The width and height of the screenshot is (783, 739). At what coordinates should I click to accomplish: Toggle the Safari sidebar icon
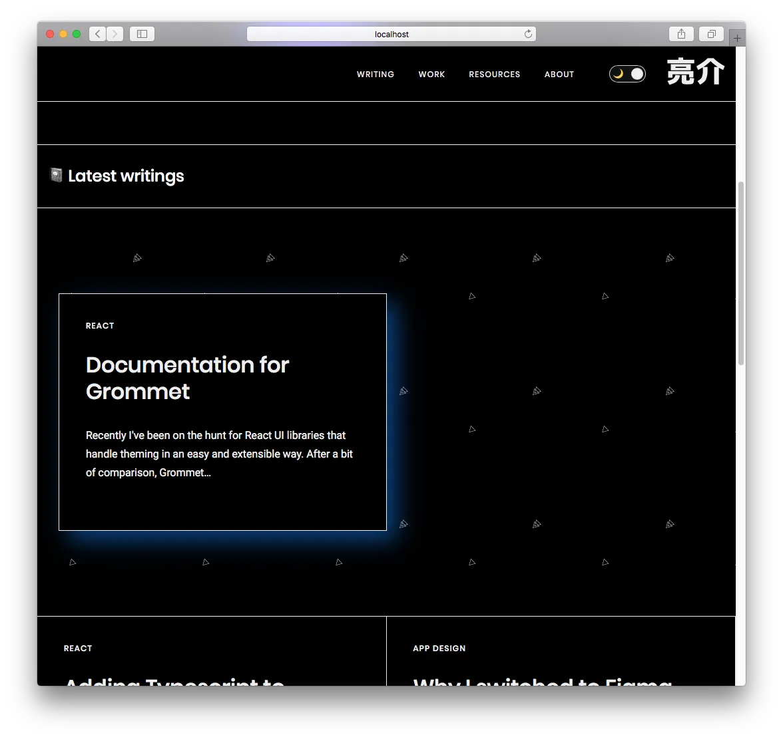(141, 33)
